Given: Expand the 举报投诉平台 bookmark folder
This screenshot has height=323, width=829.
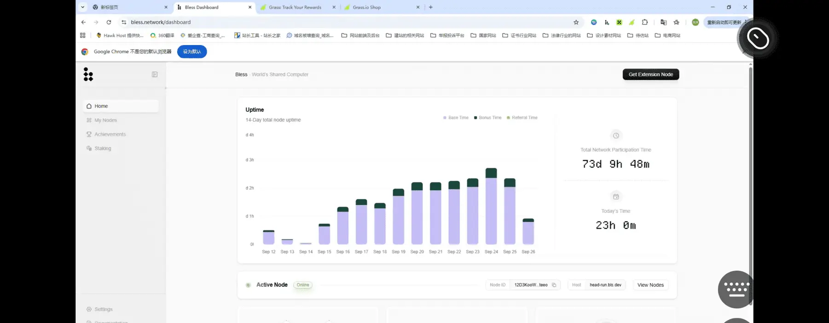Looking at the screenshot, I should coord(447,35).
